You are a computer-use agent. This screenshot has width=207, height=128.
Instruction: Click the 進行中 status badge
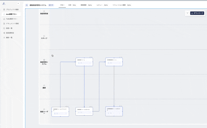click(51, 5)
